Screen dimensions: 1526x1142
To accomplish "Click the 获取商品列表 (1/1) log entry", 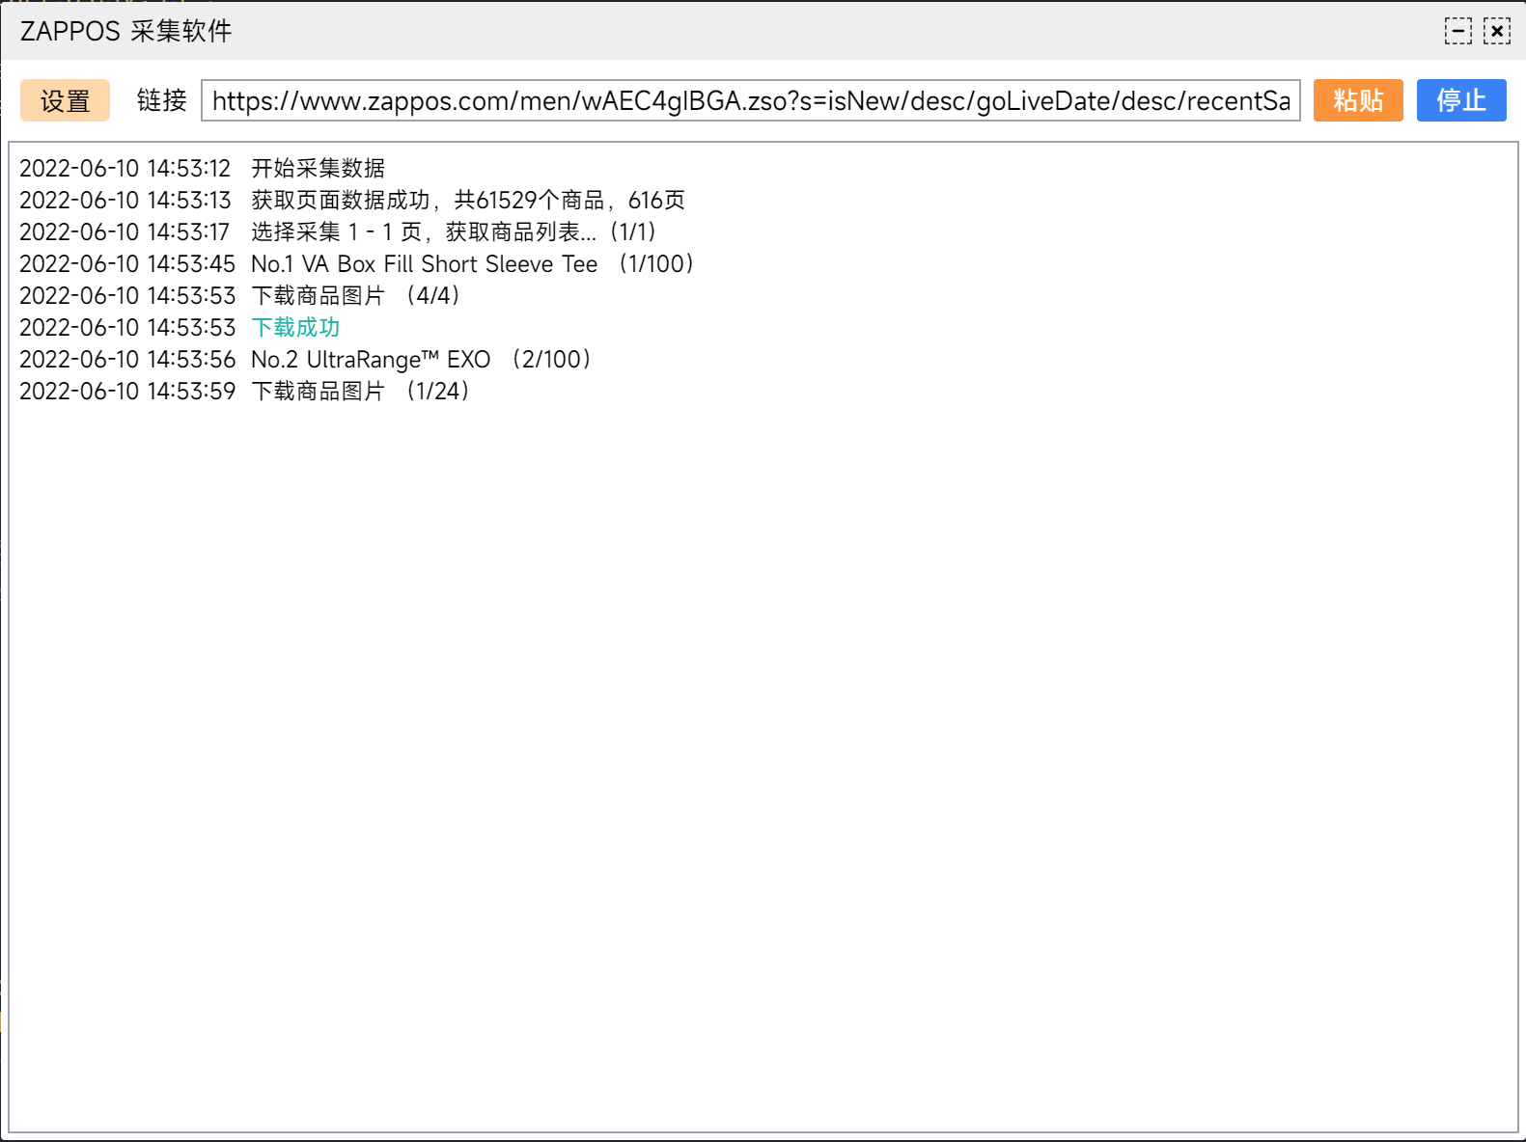I will point(454,231).
